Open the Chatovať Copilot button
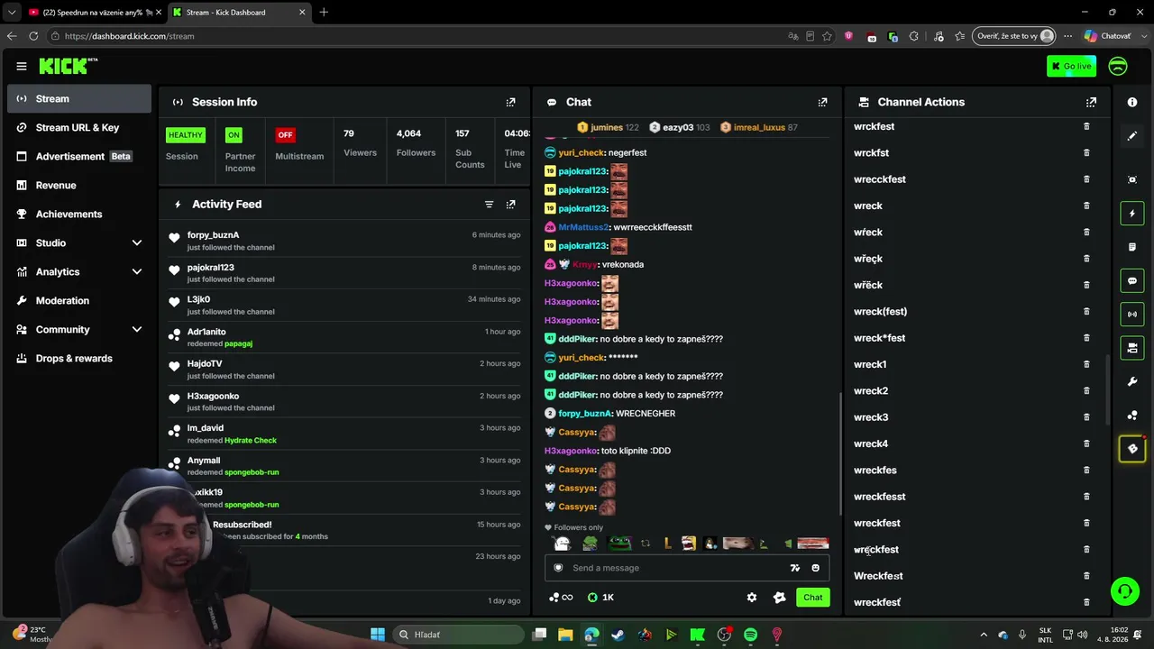The image size is (1154, 649). 1108,36
